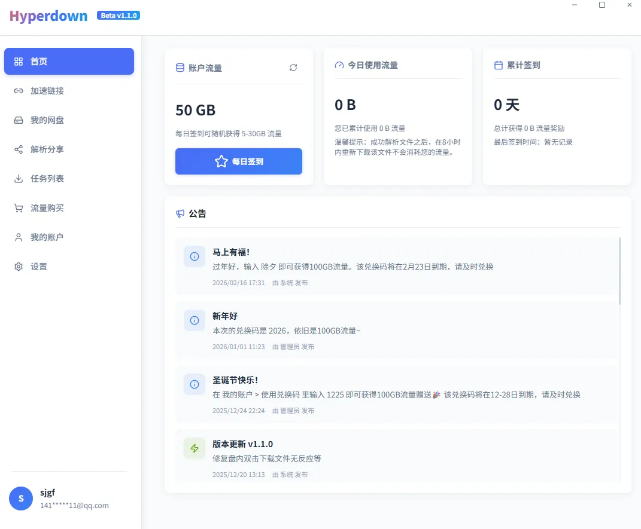This screenshot has width=641, height=529.
Task: Minimize the Hyperdown window
Action: click(x=575, y=5)
